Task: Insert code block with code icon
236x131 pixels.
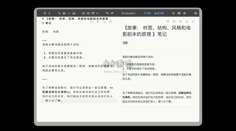Action: [x=69, y=13]
